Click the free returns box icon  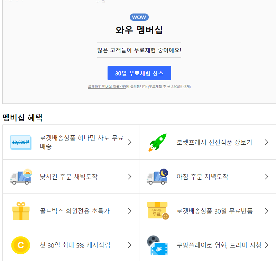coord(158,211)
